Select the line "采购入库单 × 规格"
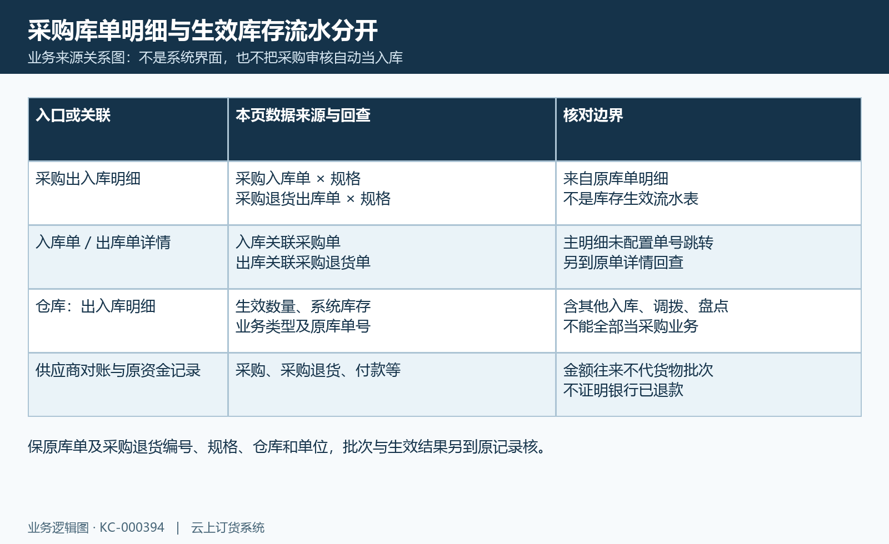The image size is (889, 544). (298, 179)
